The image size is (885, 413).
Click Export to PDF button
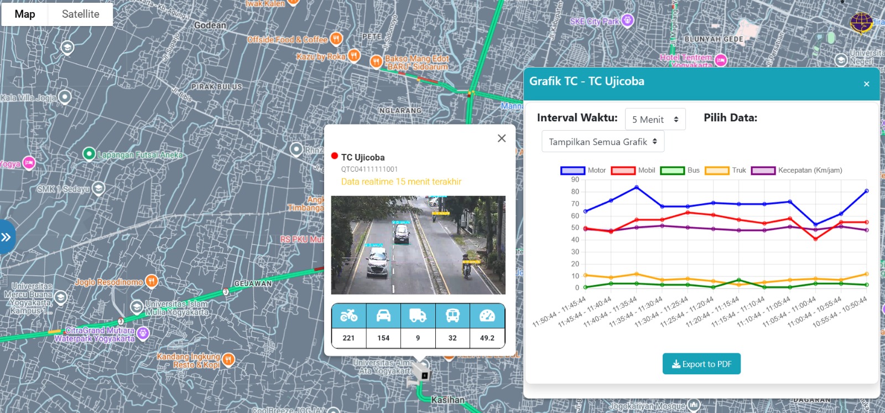(701, 364)
